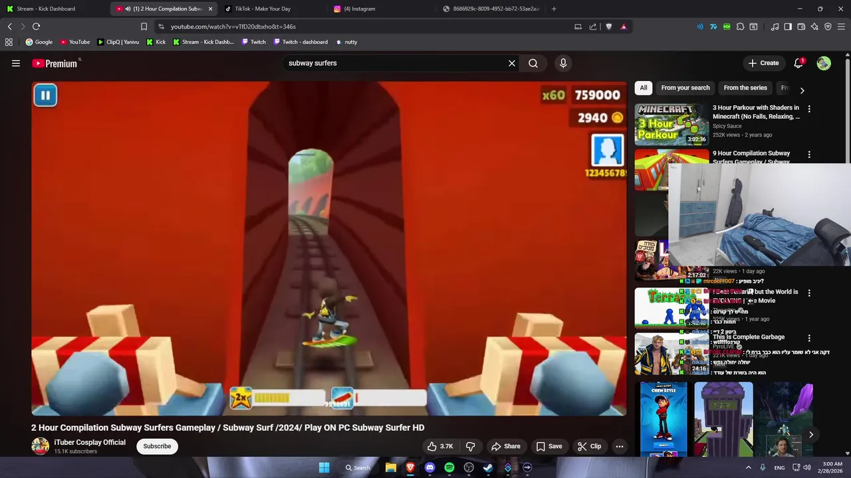Screen dimensions: 851x478
Task: Open the Crew Style Shorts thumbnail
Action: (x=664, y=419)
